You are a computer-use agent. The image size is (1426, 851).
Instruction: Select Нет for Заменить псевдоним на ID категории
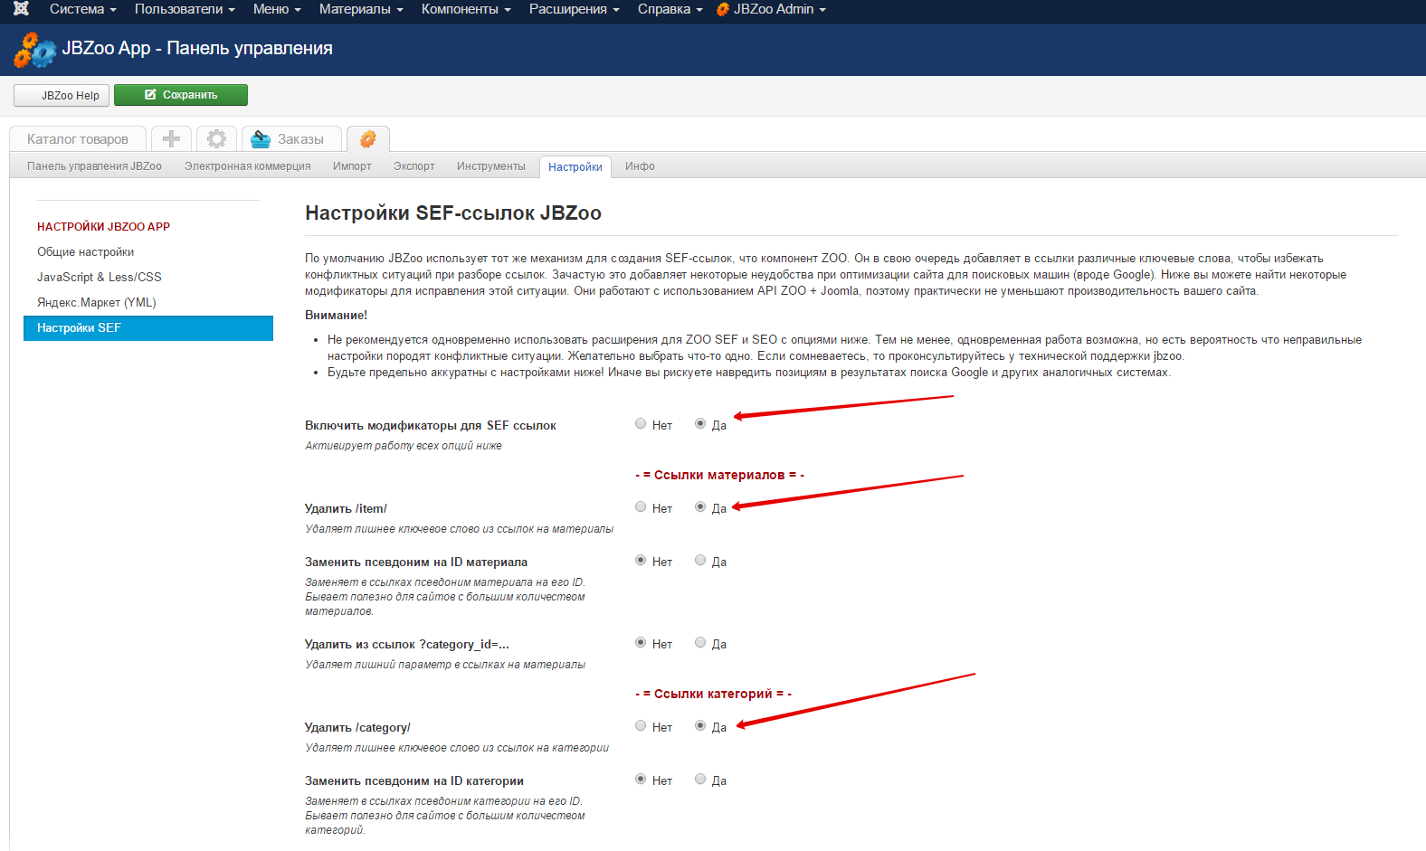[x=641, y=779]
